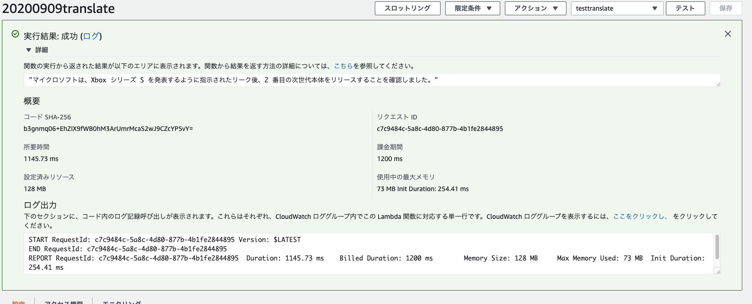Image resolution: width=752 pixels, height=304 pixels.
Task: Close the execution result panel
Action: coord(728,34)
